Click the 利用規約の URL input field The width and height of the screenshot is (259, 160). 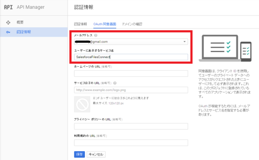point(131,143)
